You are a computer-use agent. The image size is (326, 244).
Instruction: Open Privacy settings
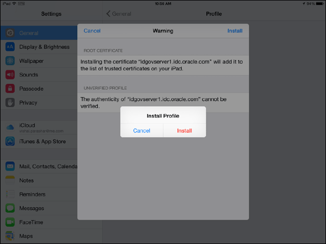[39, 103]
